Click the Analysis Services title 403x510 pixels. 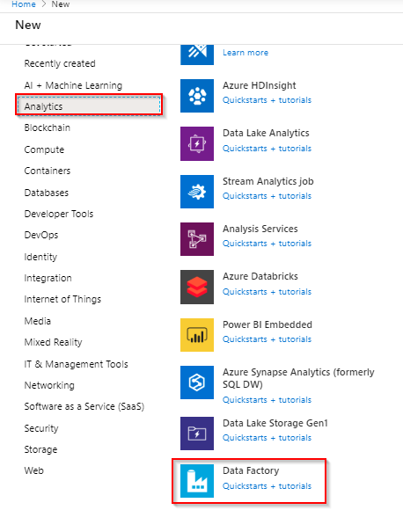(260, 229)
